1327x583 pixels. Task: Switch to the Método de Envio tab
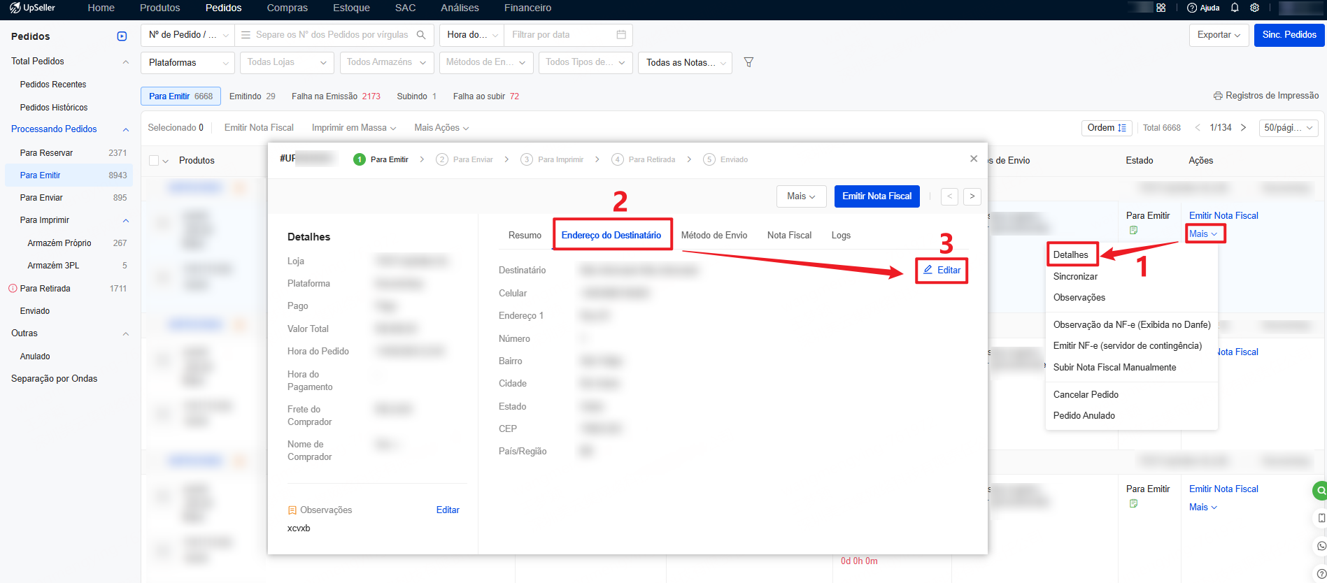click(714, 236)
